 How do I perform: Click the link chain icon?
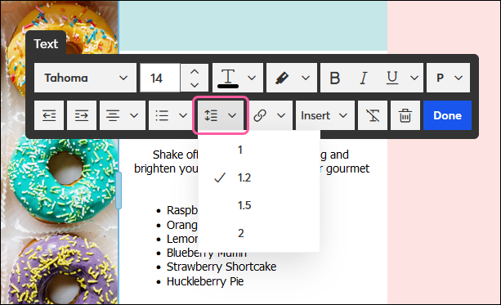(x=260, y=115)
